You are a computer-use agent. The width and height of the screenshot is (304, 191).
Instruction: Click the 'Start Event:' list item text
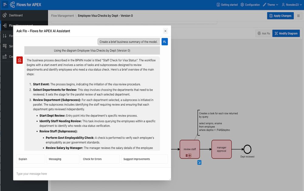tap(41, 84)
